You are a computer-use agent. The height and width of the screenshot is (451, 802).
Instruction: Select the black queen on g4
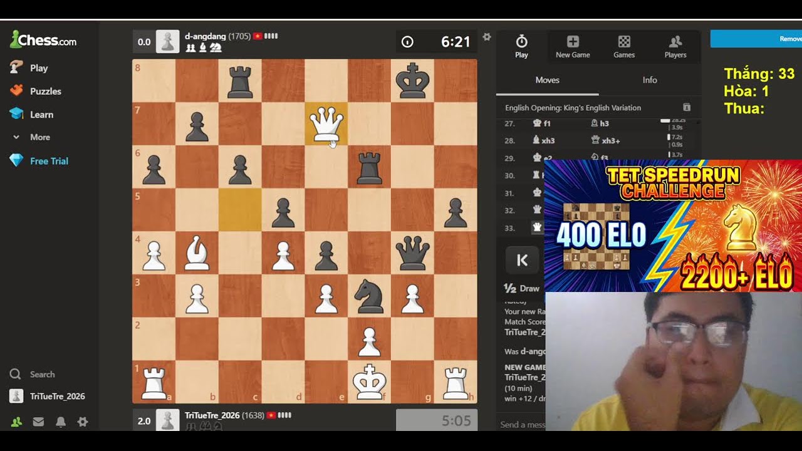412,252
